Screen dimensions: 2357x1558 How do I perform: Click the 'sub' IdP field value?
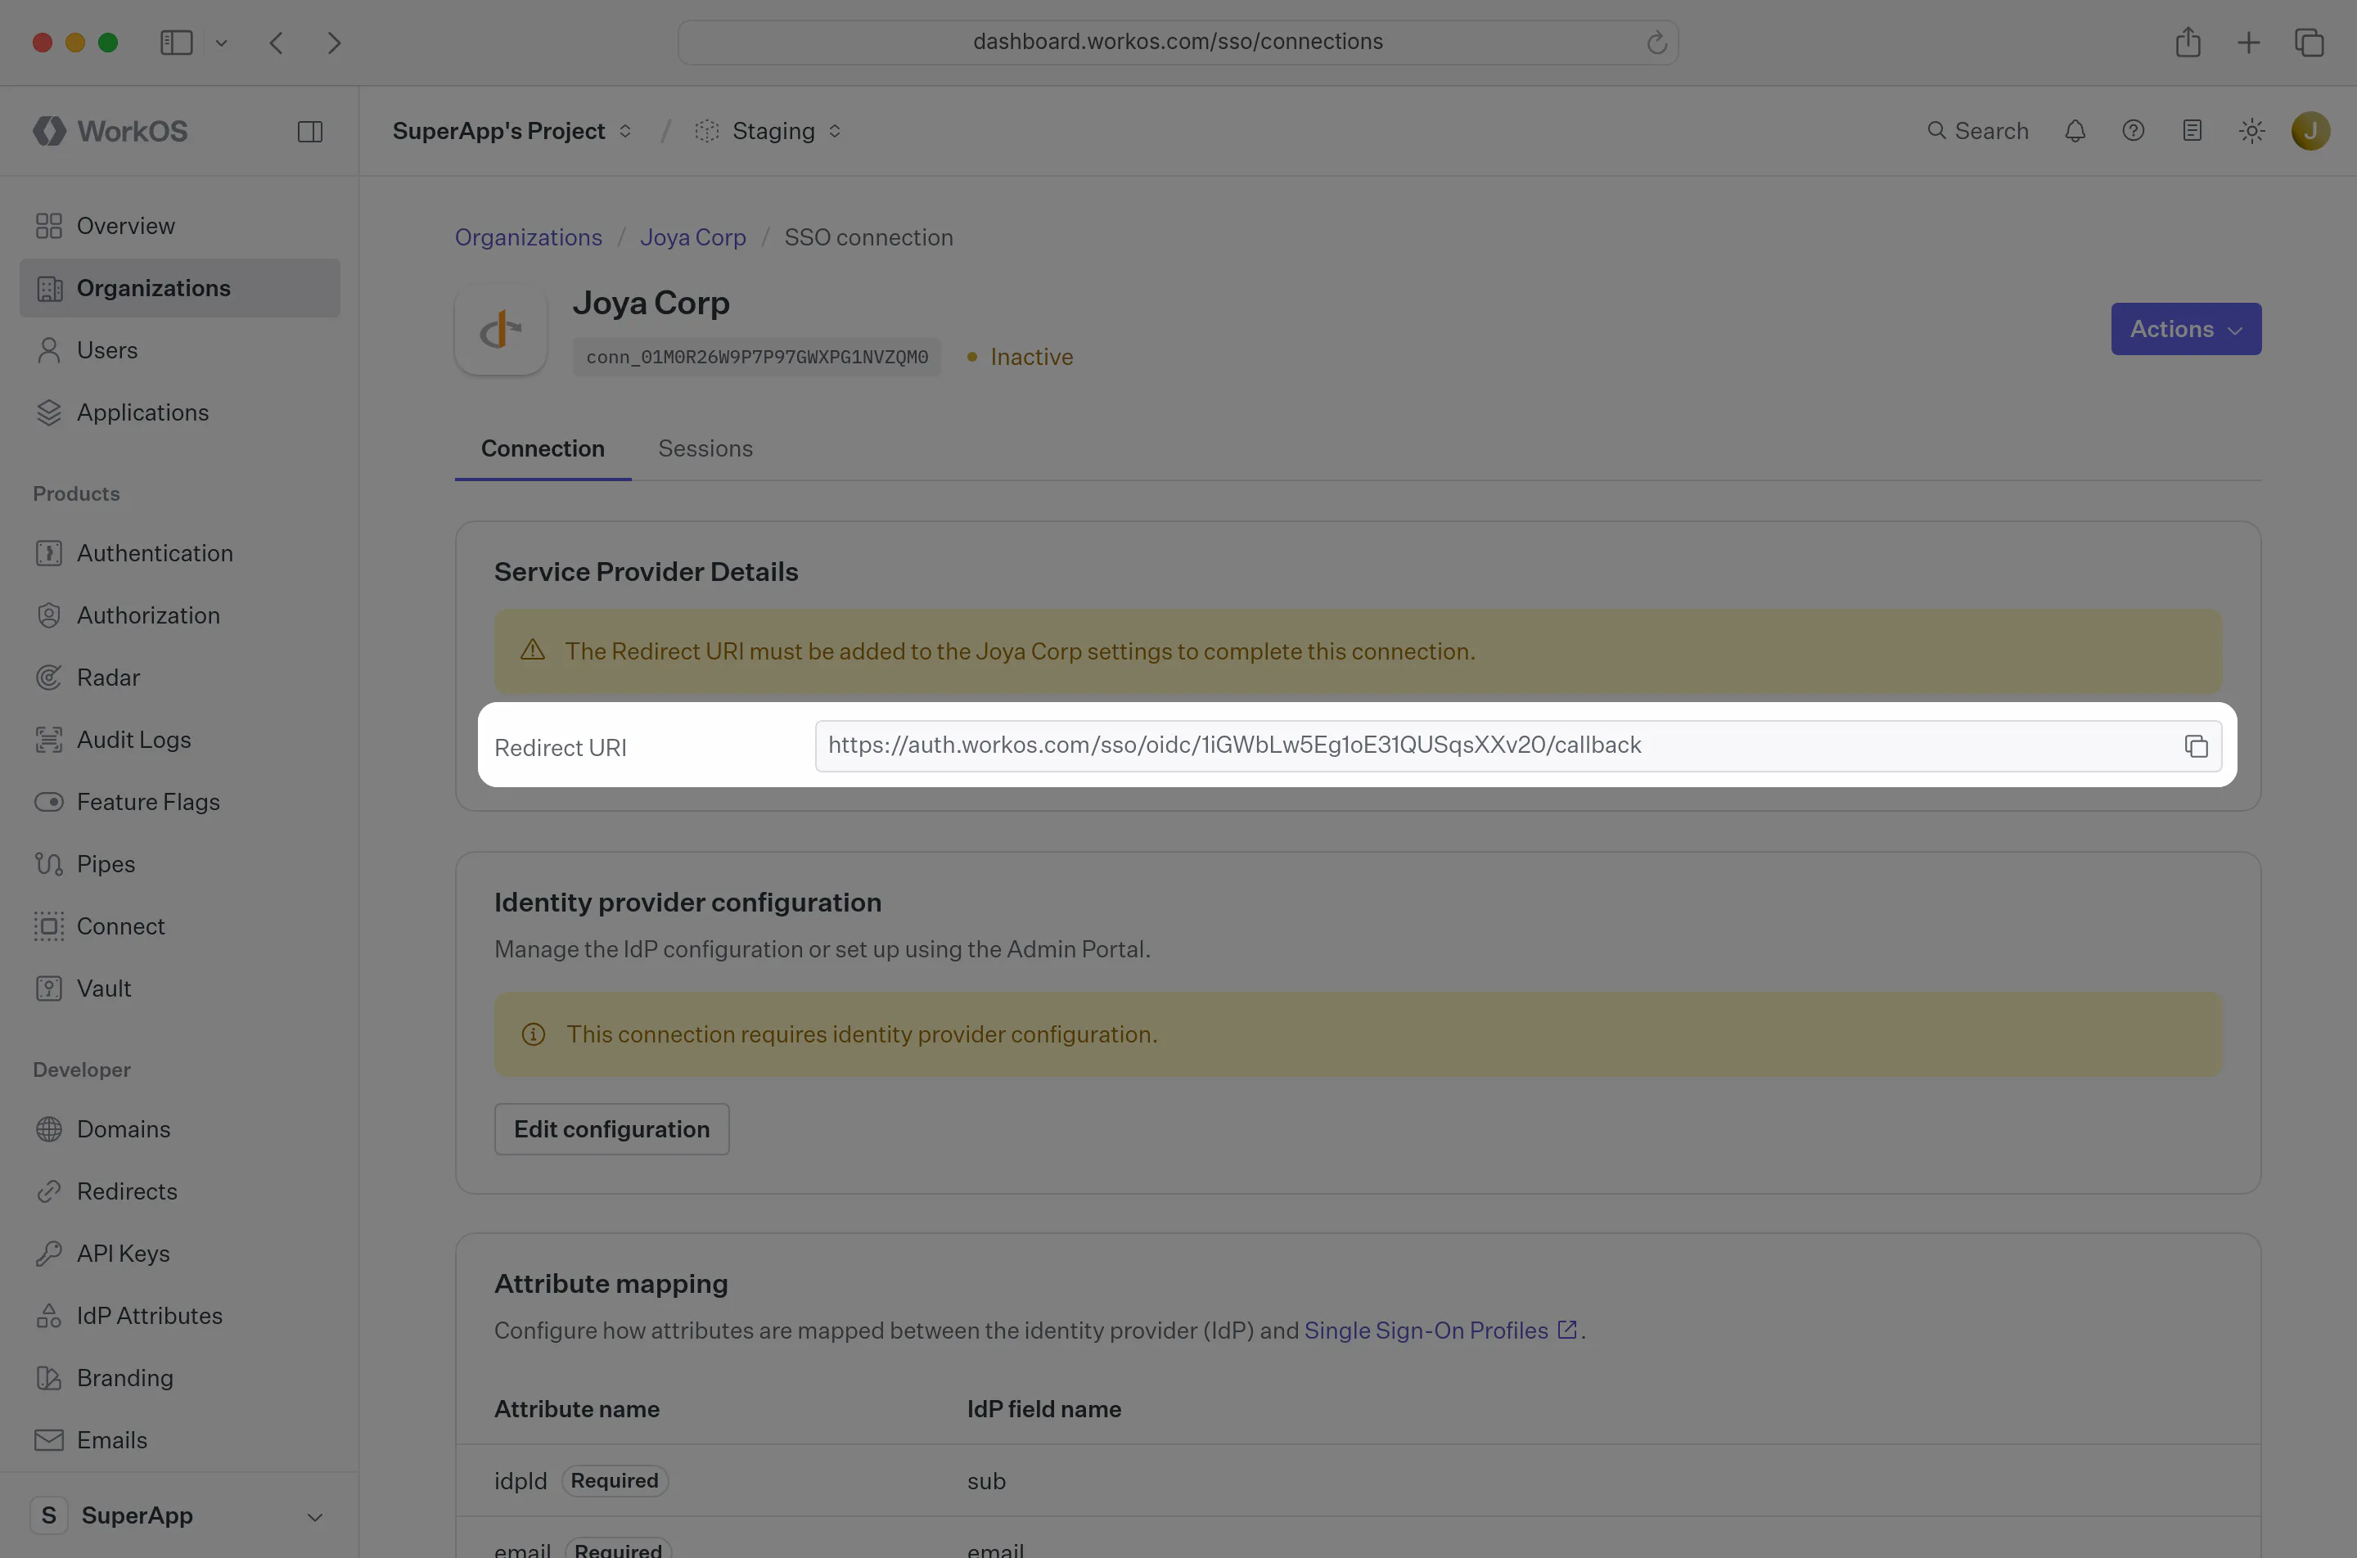tap(985, 1481)
